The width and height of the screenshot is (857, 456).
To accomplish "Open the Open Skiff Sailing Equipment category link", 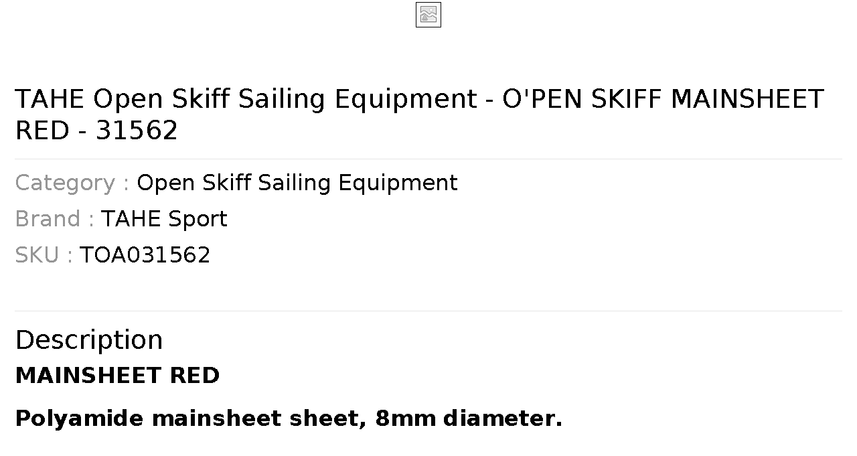I will pyautogui.click(x=297, y=183).
